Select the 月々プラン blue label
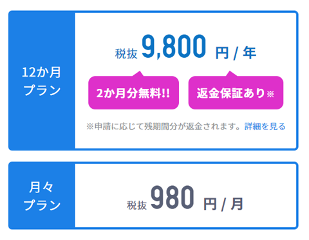 [42, 196]
